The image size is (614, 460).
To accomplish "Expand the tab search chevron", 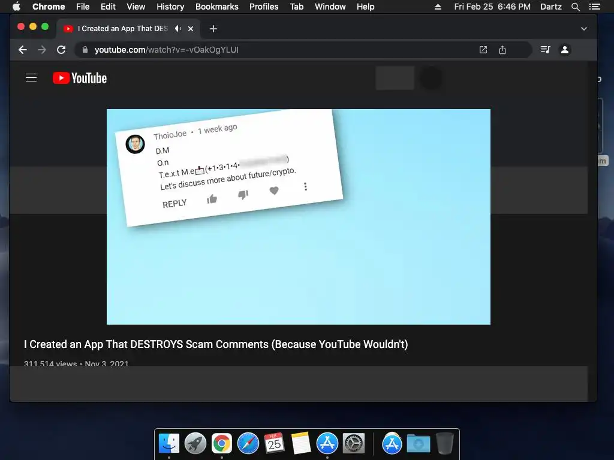I will (584, 29).
